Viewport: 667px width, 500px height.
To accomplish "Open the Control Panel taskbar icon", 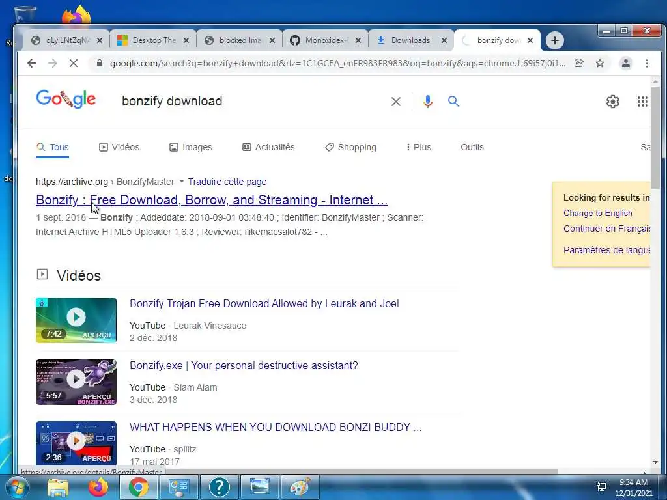I will (x=179, y=487).
